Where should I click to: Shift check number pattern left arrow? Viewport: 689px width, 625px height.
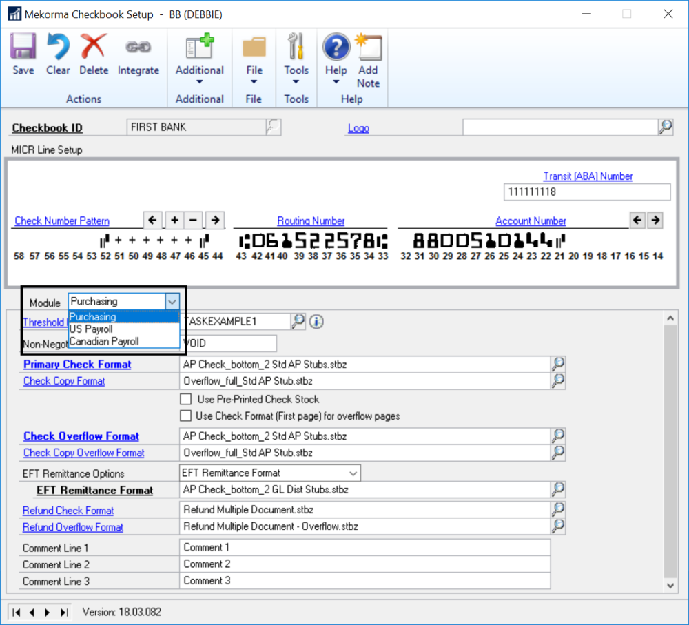[x=152, y=220]
